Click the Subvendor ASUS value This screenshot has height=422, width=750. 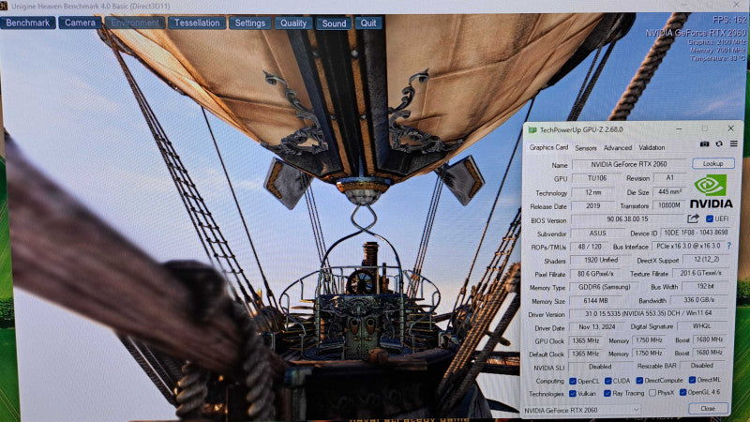(597, 233)
